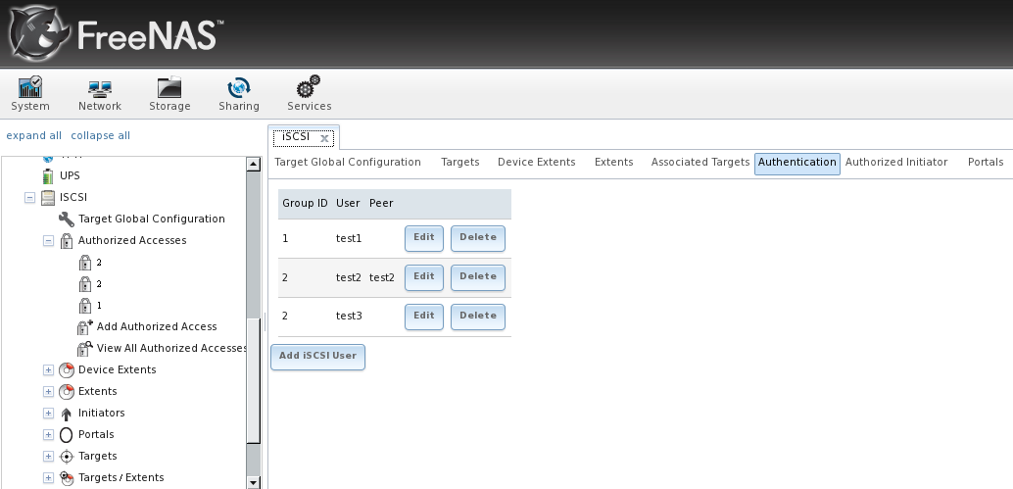
Task: Expand the Device Extents tree node
Action: 48,370
